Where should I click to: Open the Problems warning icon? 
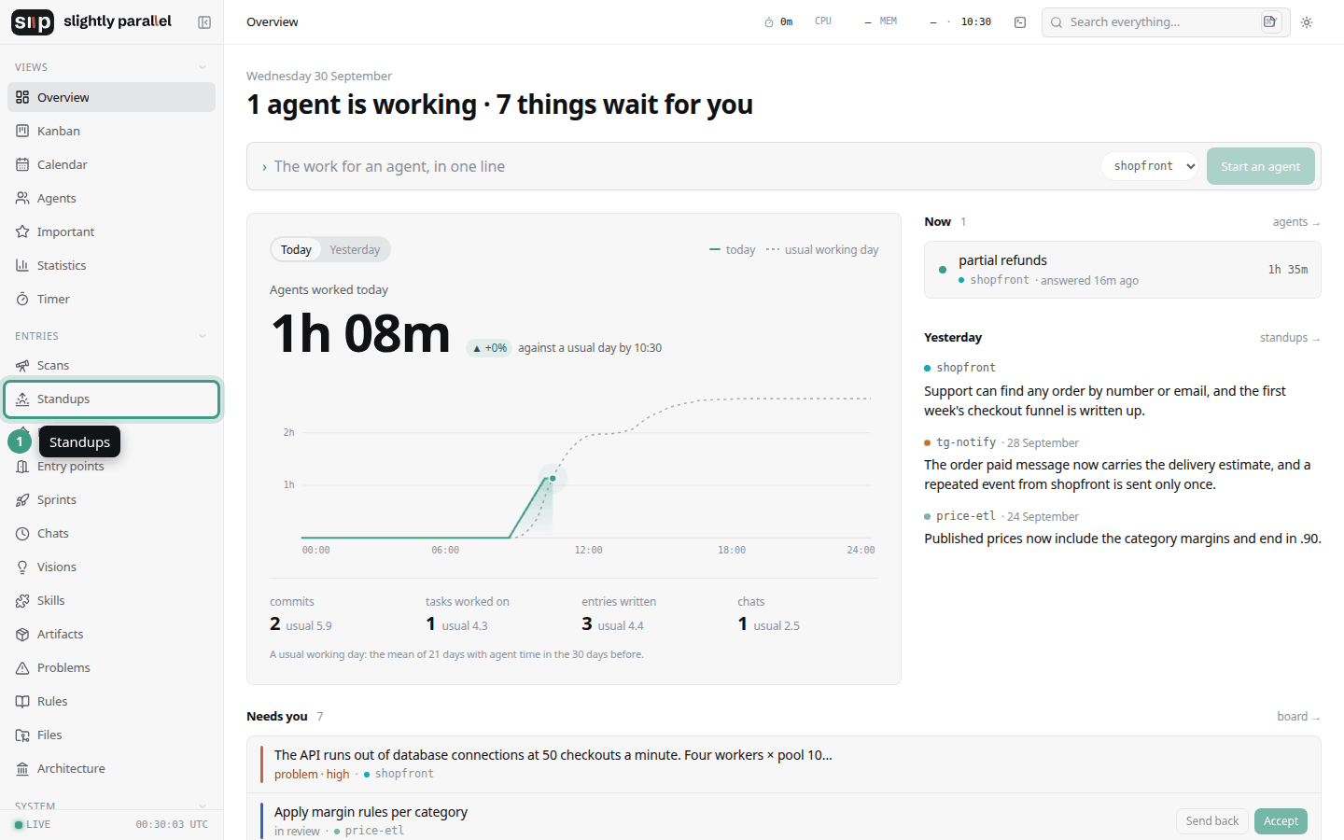(x=22, y=667)
